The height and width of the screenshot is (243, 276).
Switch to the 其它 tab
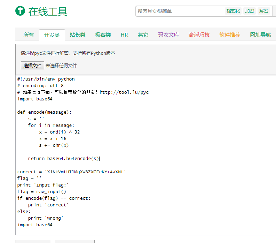pos(143,35)
